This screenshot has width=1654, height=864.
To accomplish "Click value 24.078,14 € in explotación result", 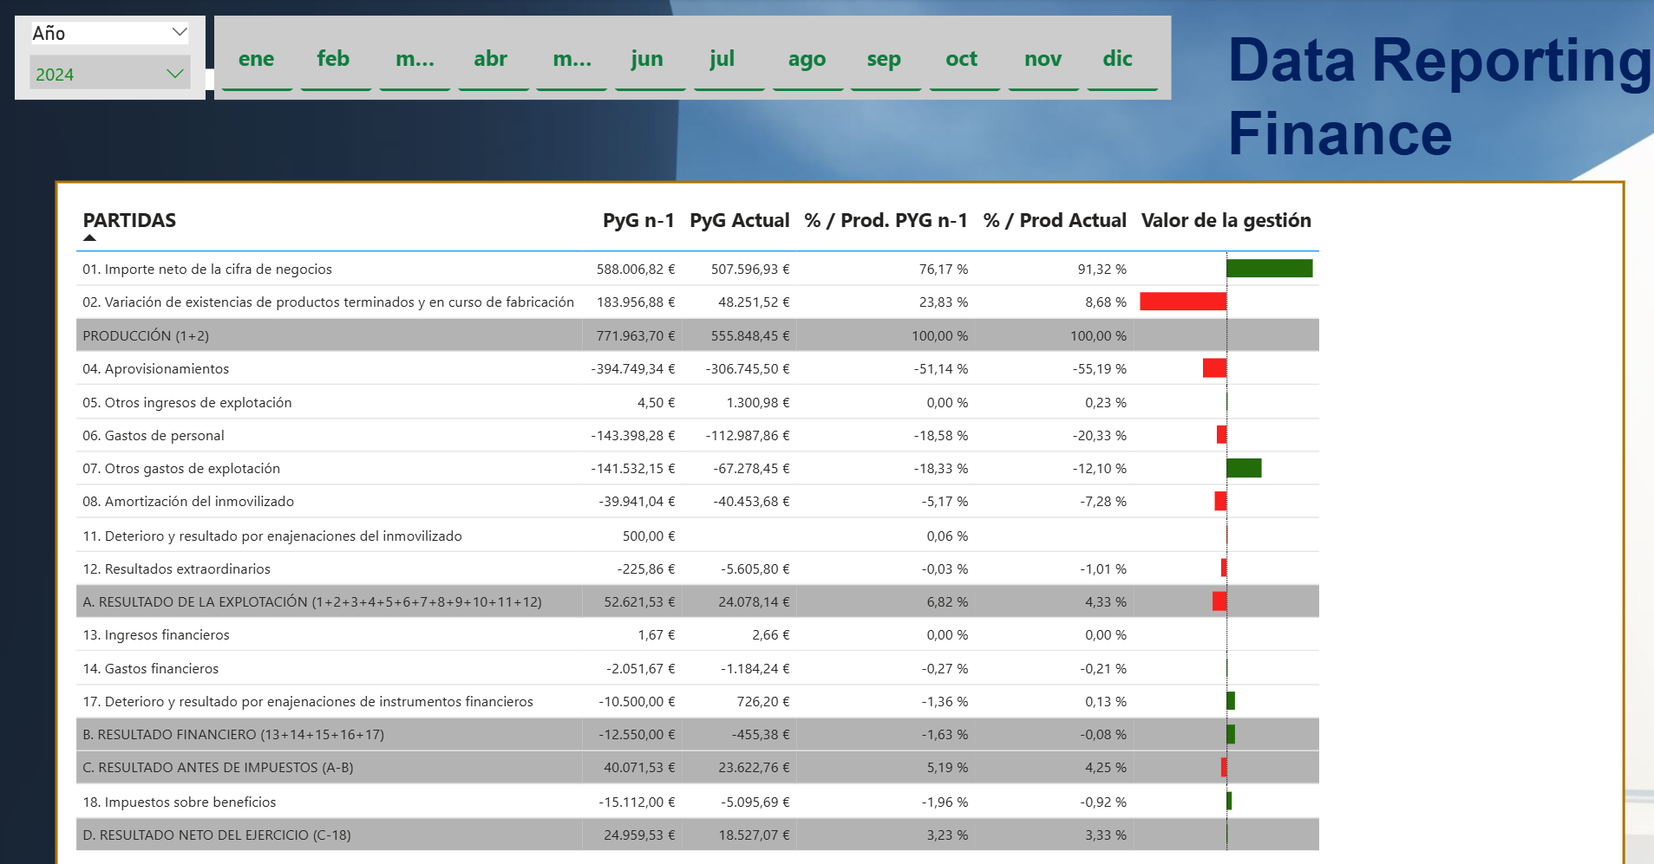I will [754, 601].
